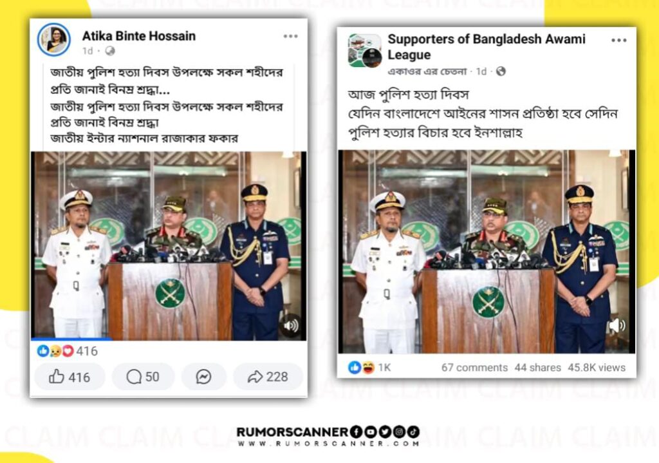View the reactions summary showing 416
This screenshot has height=463, width=659.
[67, 351]
